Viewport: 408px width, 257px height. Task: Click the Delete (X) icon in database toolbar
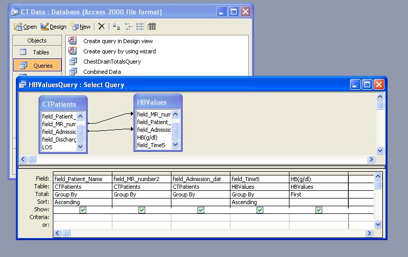[102, 26]
